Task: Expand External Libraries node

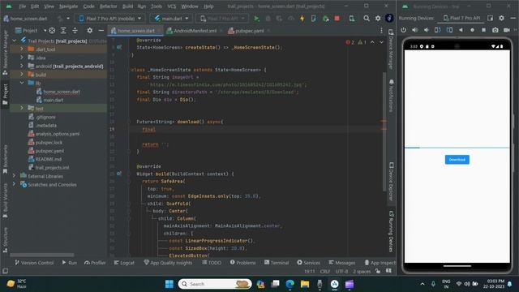Action: click(x=14, y=176)
